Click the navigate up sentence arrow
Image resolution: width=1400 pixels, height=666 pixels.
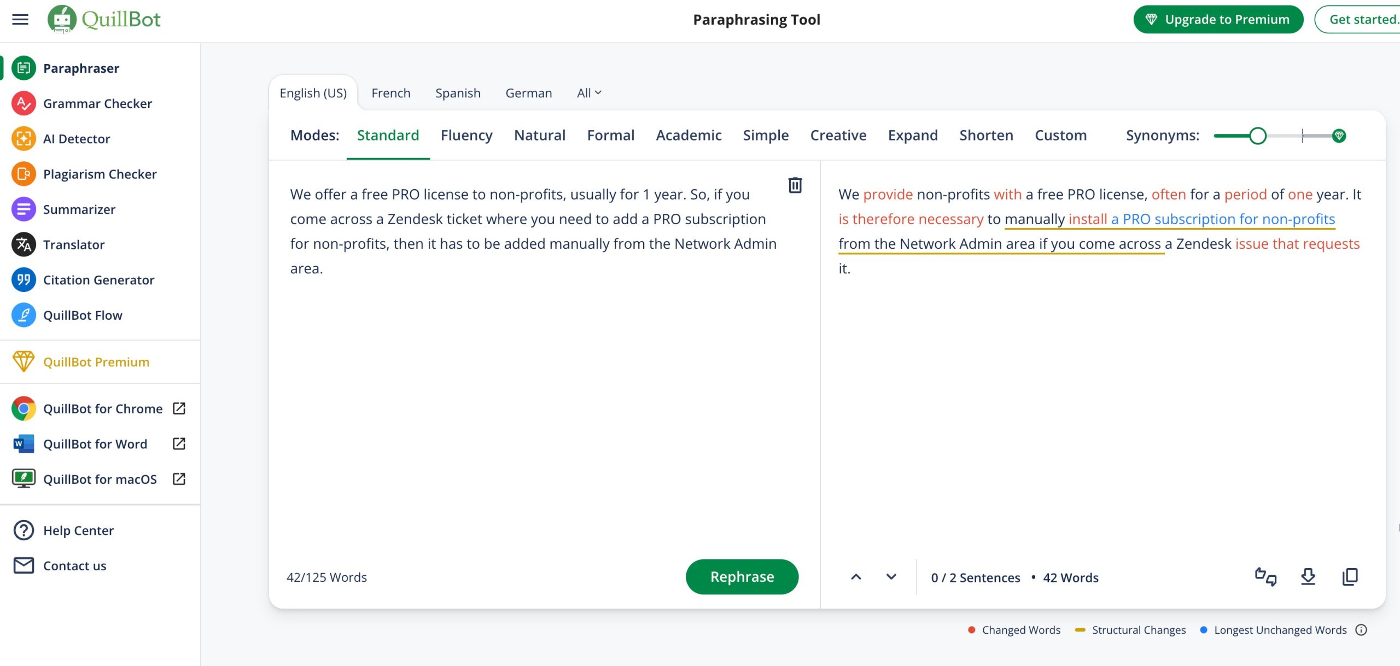(x=855, y=577)
